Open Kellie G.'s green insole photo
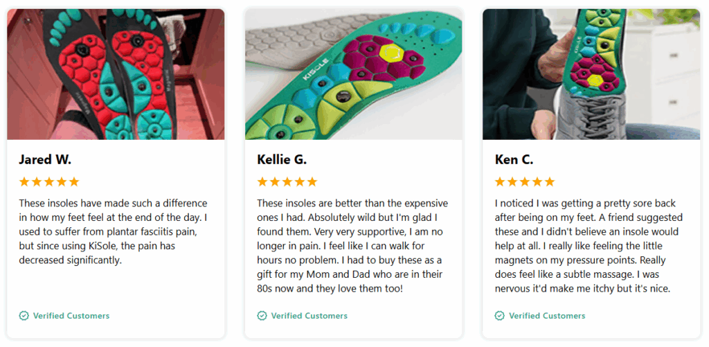The image size is (709, 347). click(353, 74)
